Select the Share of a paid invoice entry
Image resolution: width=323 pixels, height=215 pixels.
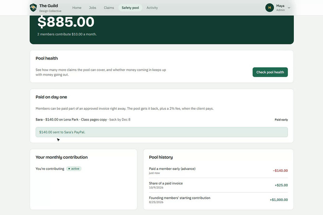(x=218, y=185)
